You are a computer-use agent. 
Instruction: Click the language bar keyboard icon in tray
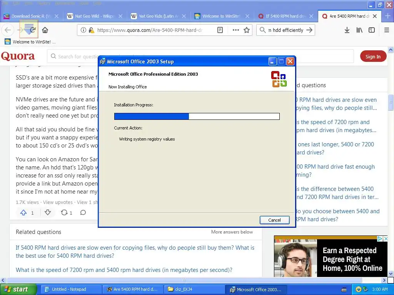[344, 290]
